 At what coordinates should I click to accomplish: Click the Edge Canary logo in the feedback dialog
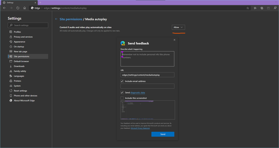123,43
